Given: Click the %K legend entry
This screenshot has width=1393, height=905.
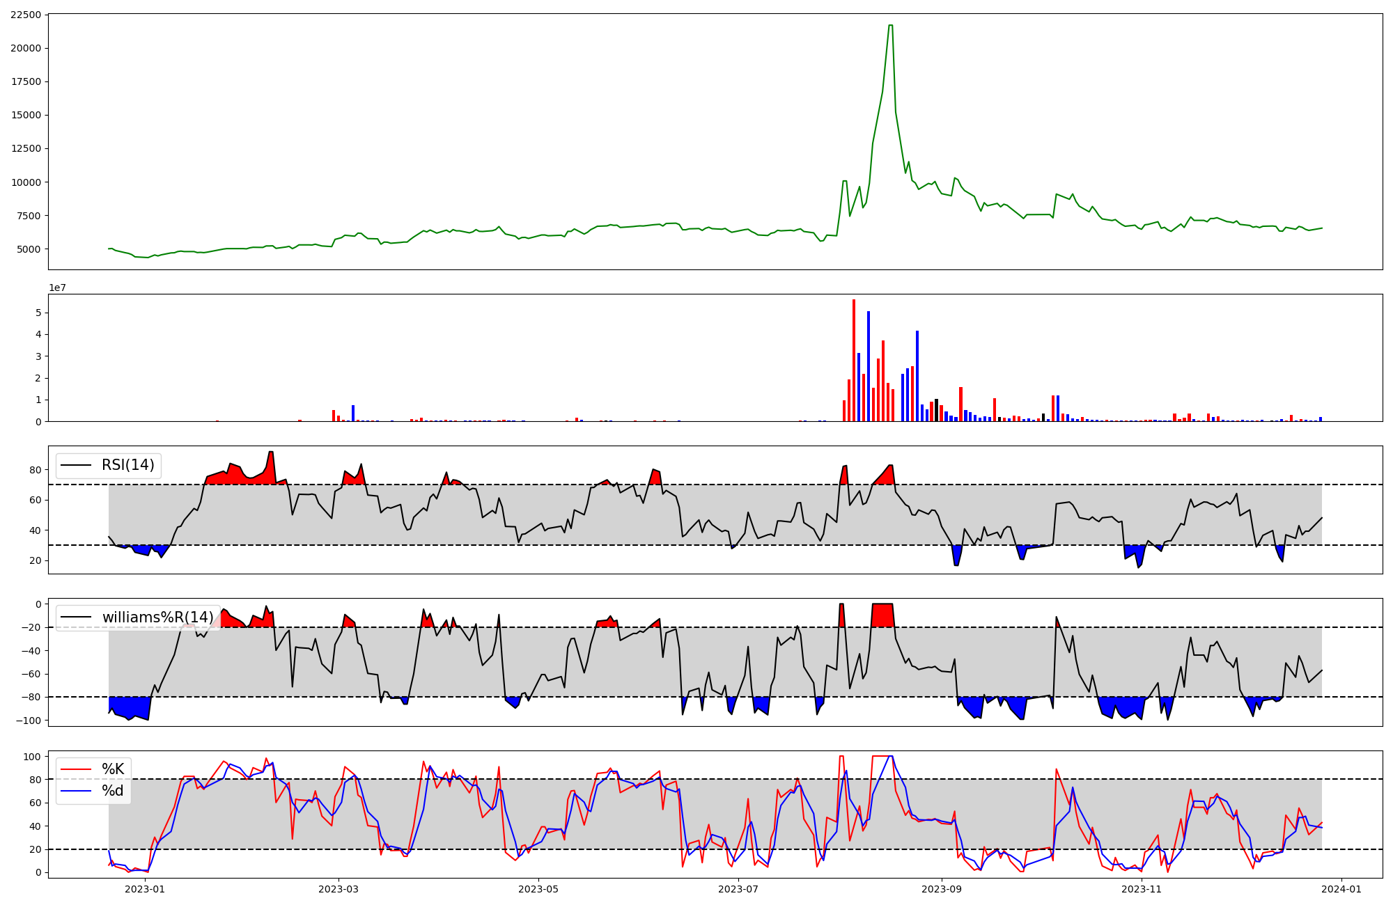Looking at the screenshot, I should [113, 769].
